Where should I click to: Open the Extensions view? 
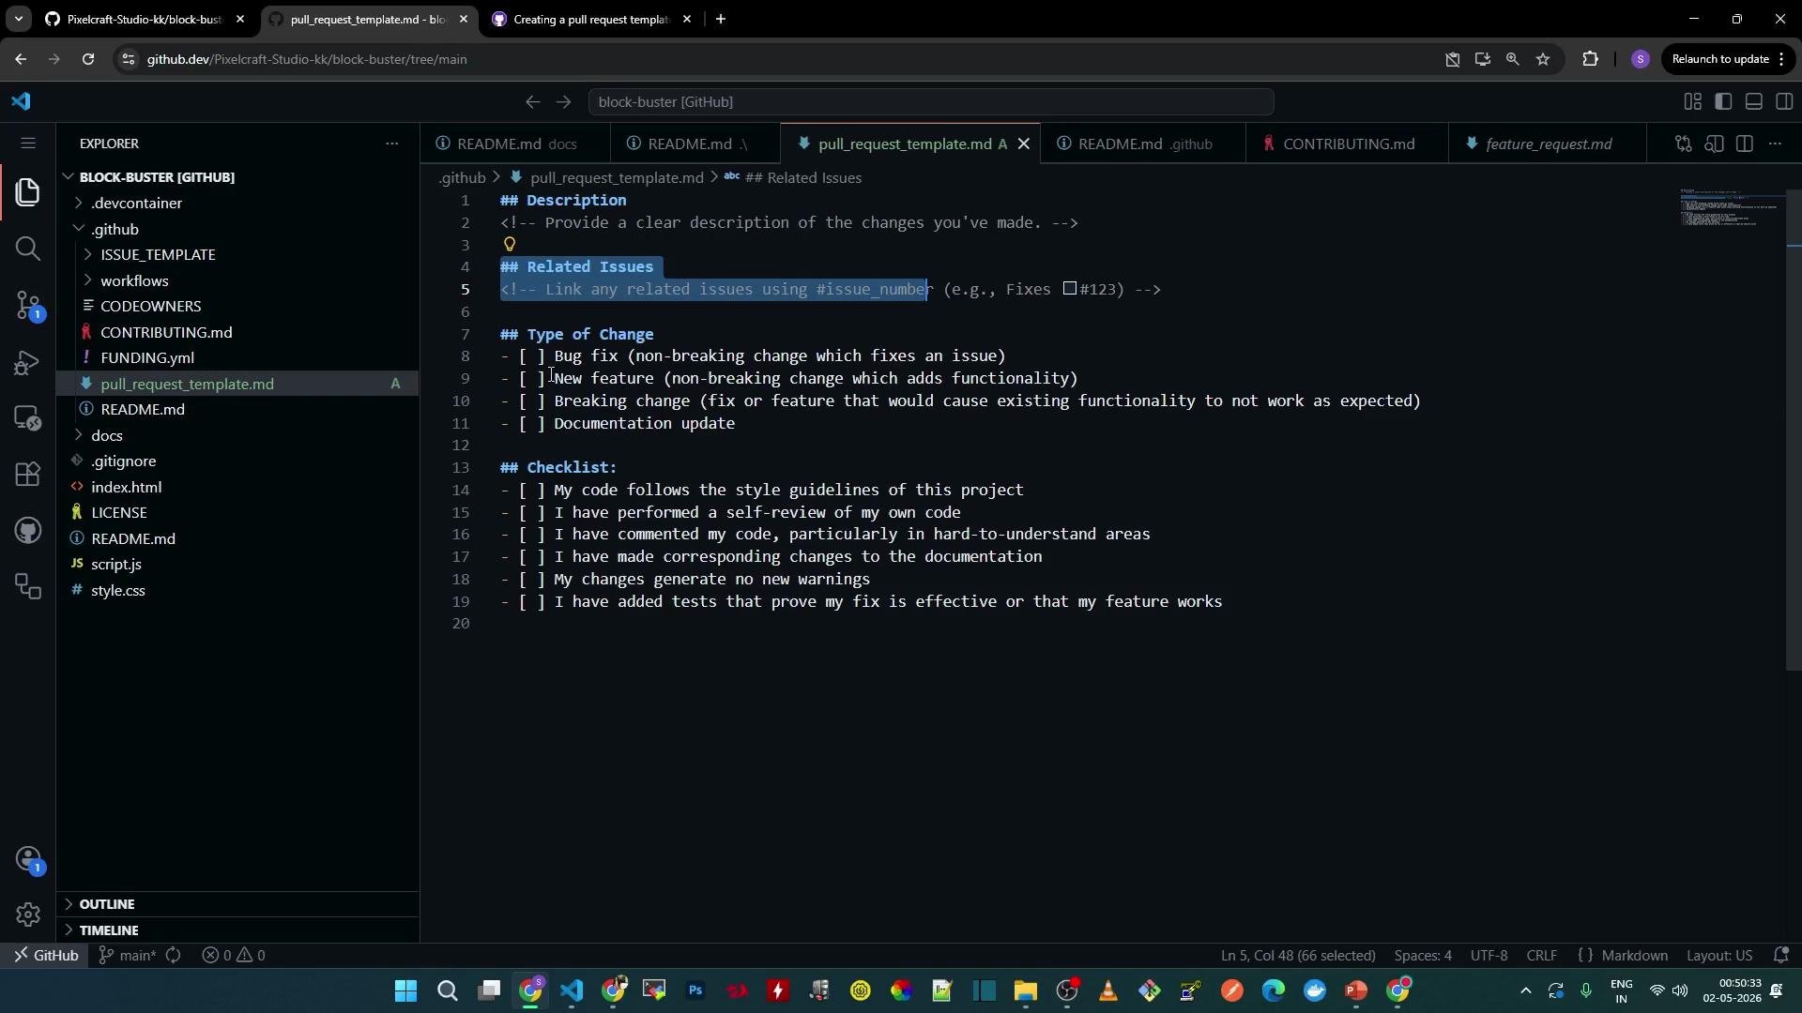(x=28, y=475)
